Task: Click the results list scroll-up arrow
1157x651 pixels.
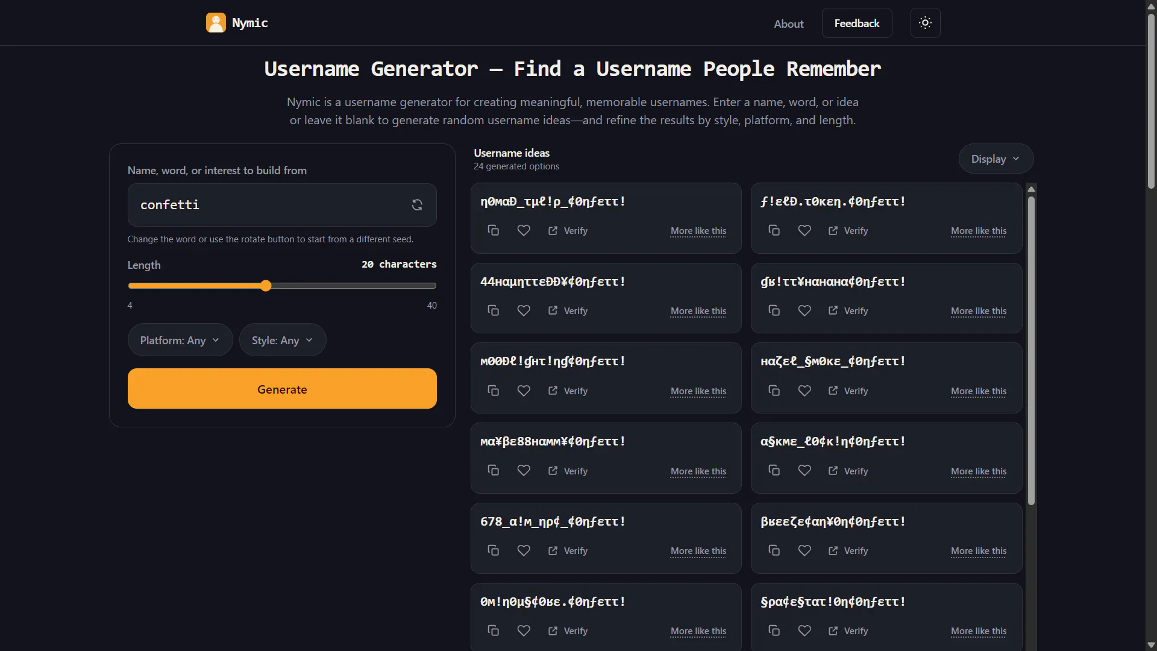Action: pos(1031,189)
